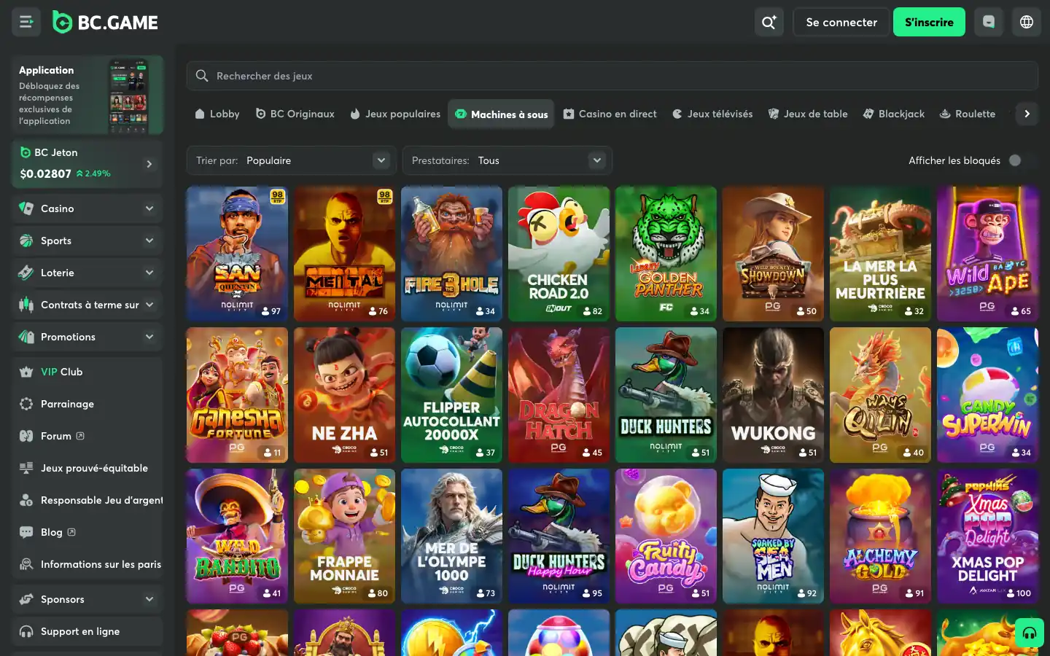This screenshot has height=656, width=1050.
Task: Open the Xmas Pop Delight game
Action: (987, 536)
